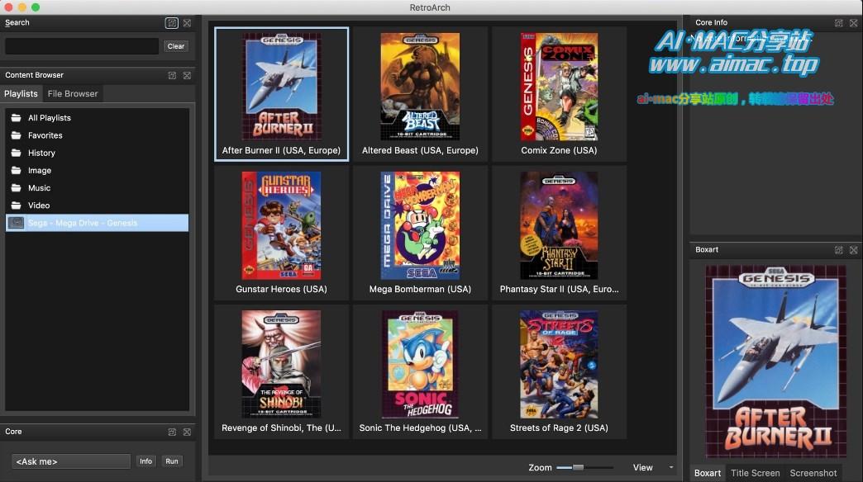Close the Content Browser panel
Screen dimensions: 863x482
pos(187,75)
